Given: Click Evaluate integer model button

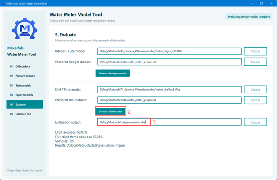Looking at the screenshot, I should [113, 73].
